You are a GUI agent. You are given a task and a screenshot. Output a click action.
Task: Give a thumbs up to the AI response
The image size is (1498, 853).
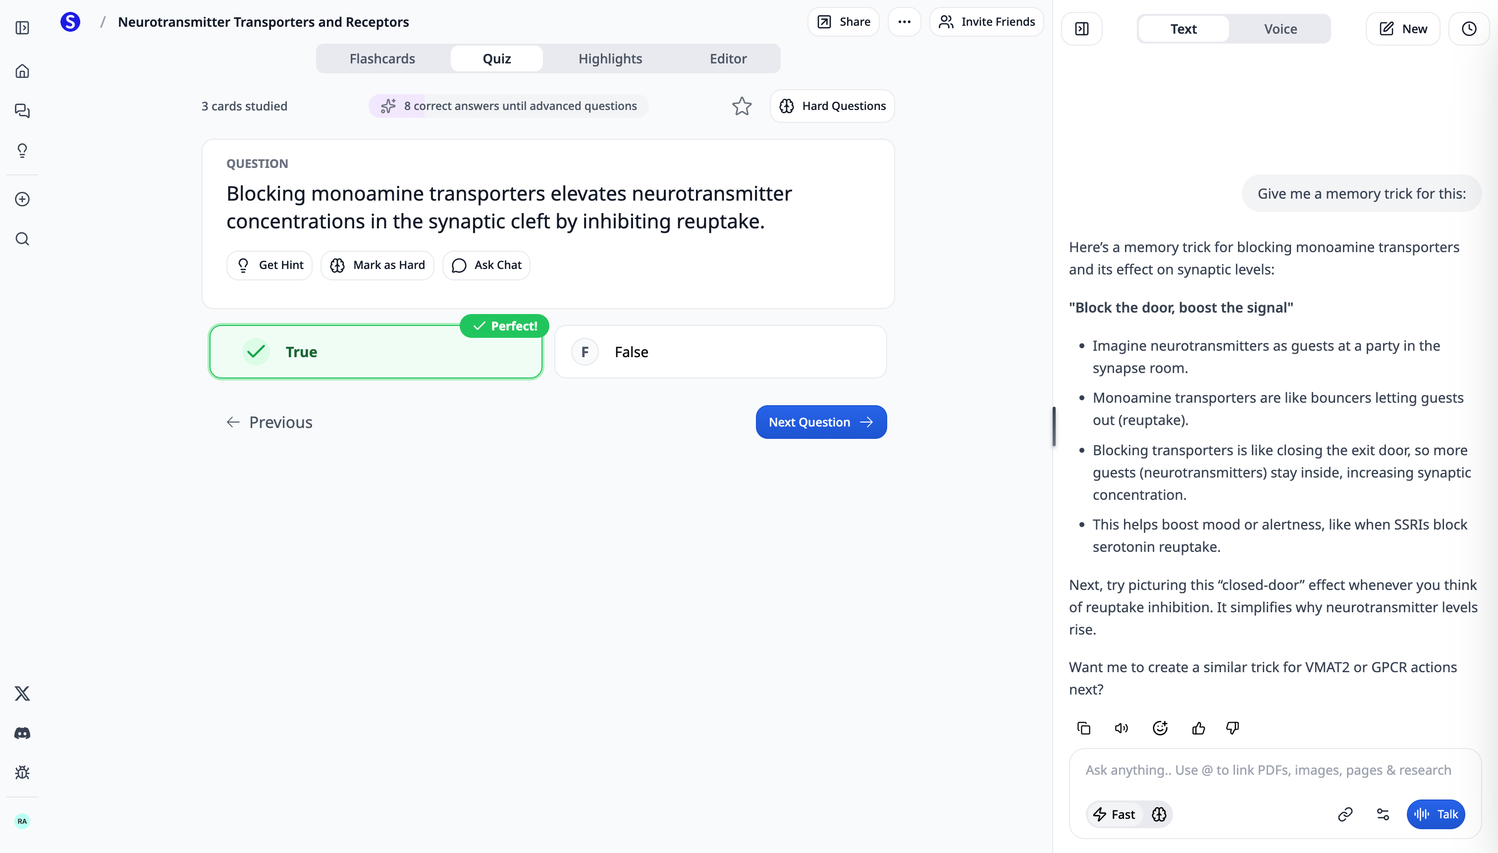click(1197, 728)
